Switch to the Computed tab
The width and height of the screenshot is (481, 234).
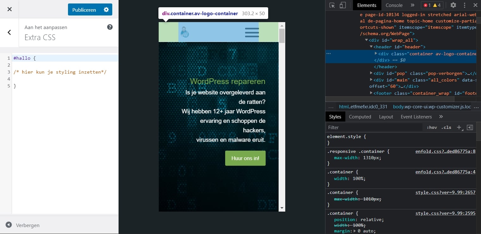click(360, 117)
